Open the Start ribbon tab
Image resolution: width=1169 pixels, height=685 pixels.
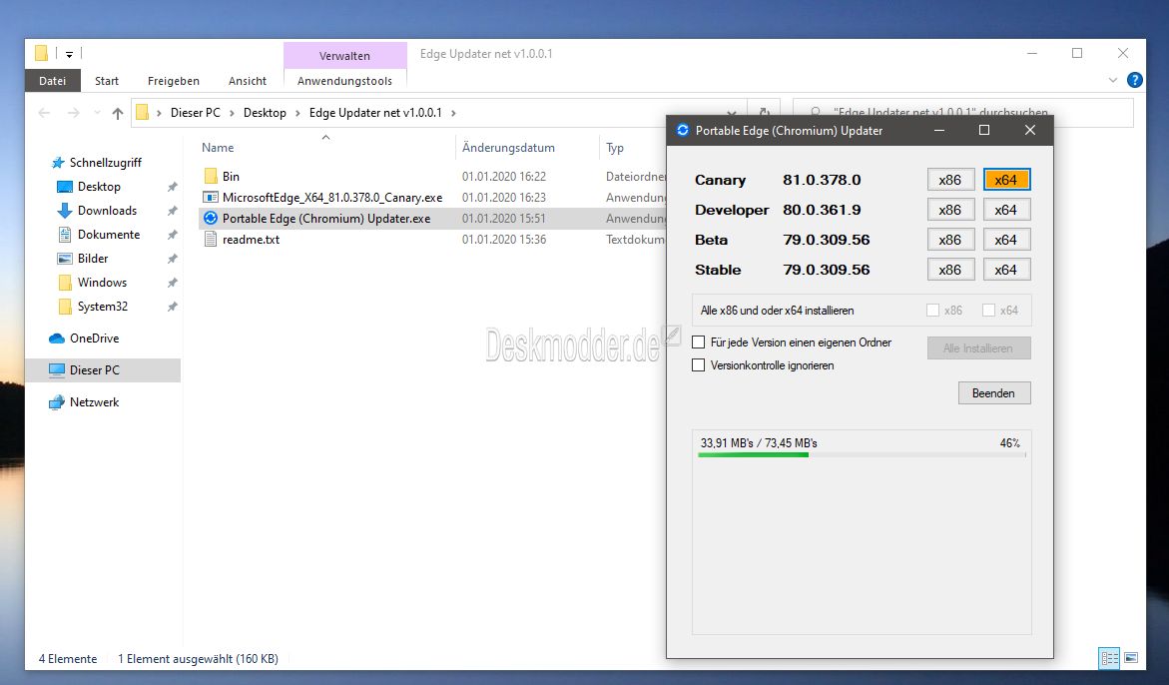click(x=107, y=81)
